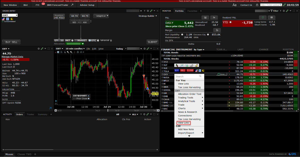Select the highlighted View Lots menu entry

point(183,123)
